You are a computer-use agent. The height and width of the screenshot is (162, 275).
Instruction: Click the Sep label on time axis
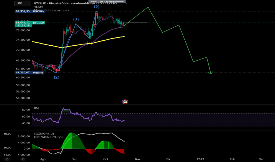click(x=75, y=159)
